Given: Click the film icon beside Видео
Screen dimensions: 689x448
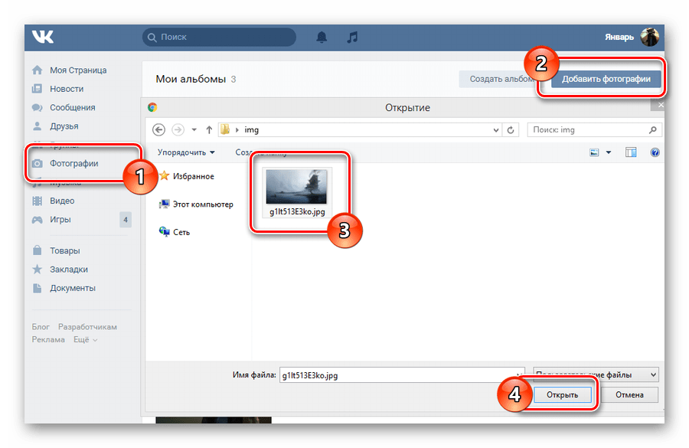Looking at the screenshot, I should tap(38, 201).
